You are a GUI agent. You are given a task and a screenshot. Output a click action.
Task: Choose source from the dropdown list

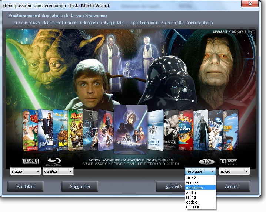pos(200,183)
